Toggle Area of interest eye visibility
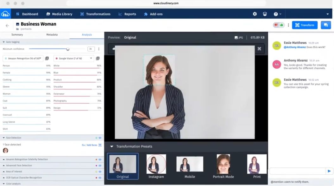 click(100, 171)
